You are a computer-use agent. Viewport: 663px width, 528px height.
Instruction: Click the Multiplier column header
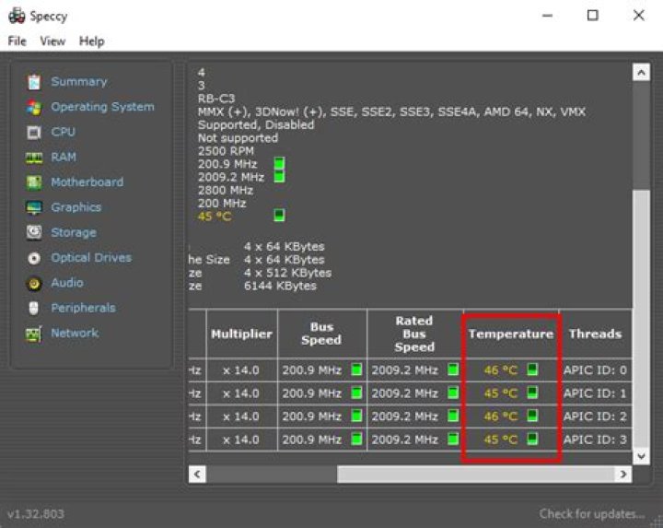click(x=242, y=334)
